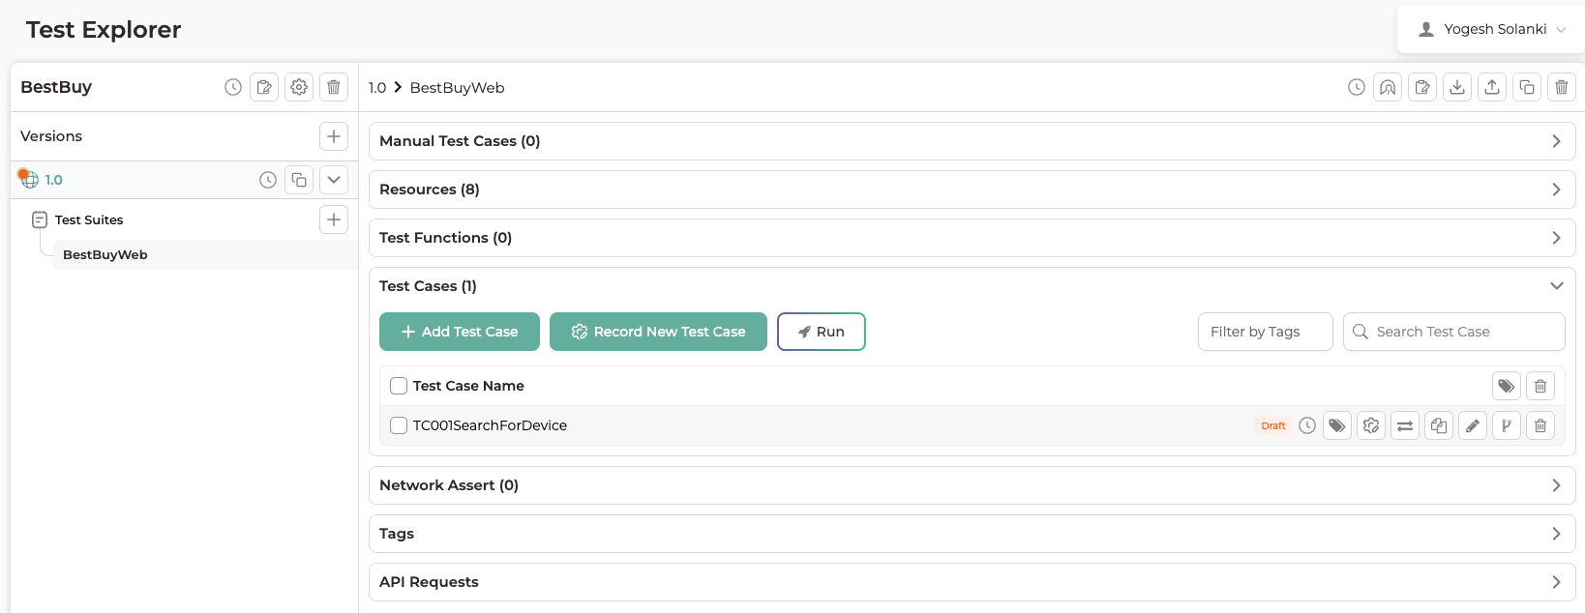Open BestBuy project history clock icon
The height and width of the screenshot is (613, 1585).
click(233, 87)
